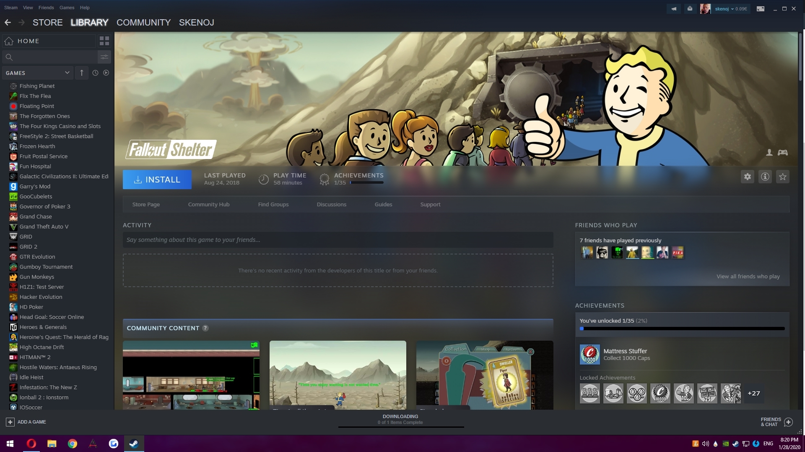Open the View menu
This screenshot has width=805, height=452.
coord(28,8)
